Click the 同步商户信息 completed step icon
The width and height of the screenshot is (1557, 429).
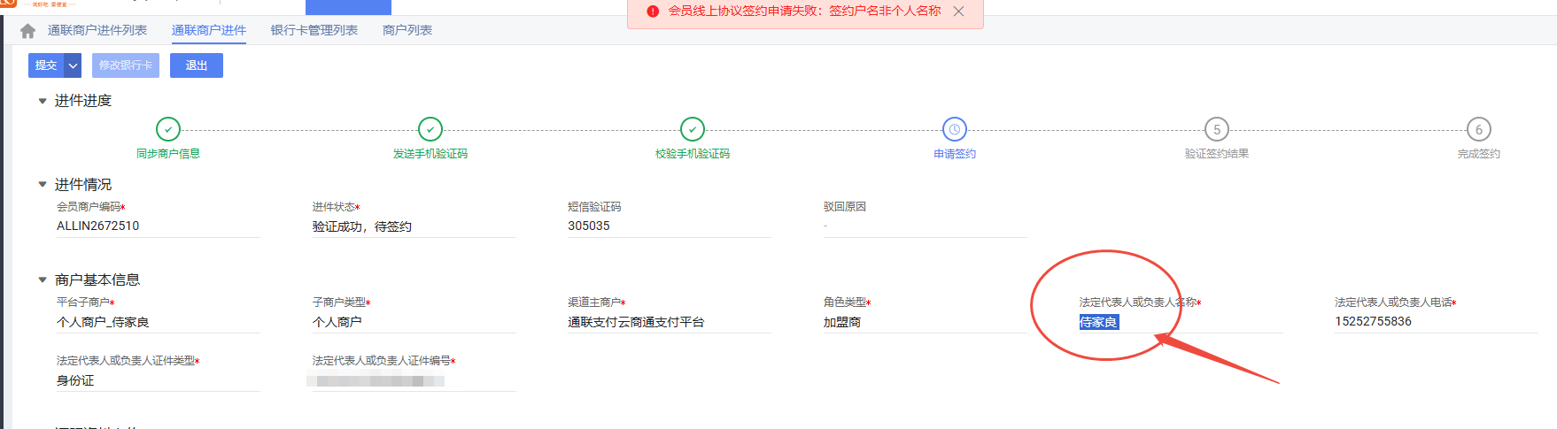click(x=168, y=129)
